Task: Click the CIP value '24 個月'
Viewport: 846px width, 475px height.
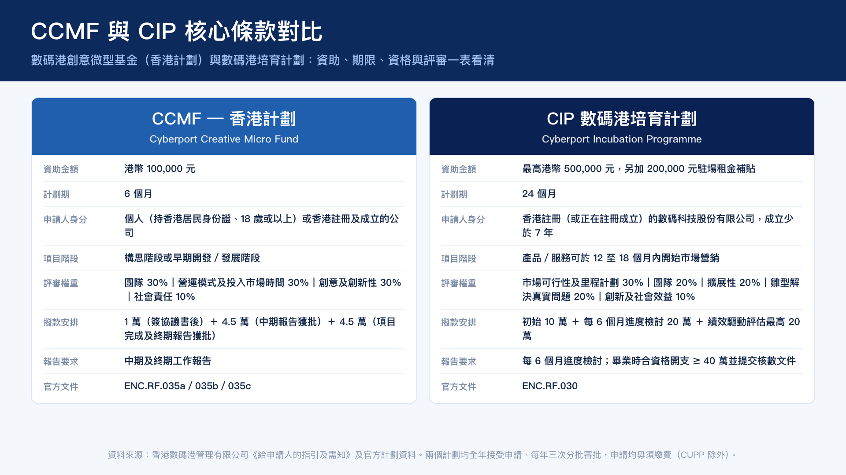Action: point(539,194)
